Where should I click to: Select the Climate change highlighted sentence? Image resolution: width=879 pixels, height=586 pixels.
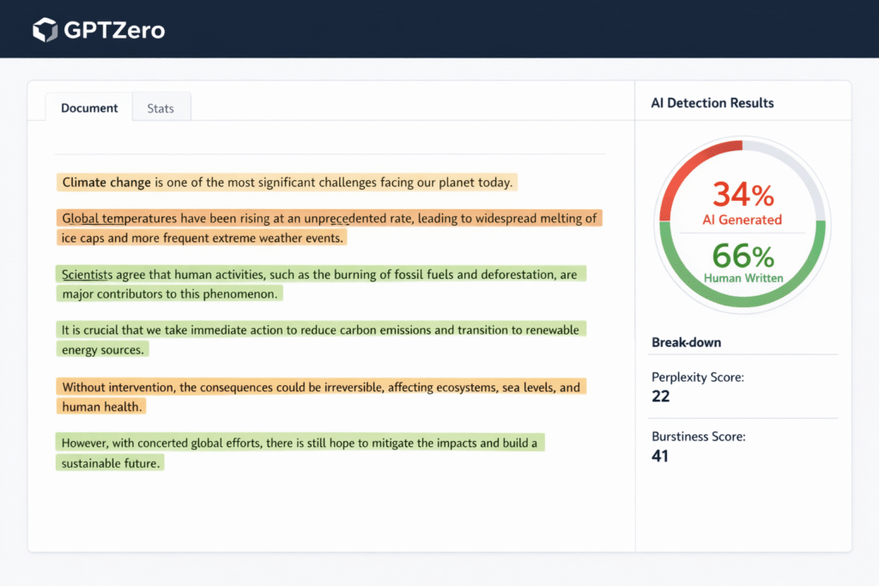(286, 182)
